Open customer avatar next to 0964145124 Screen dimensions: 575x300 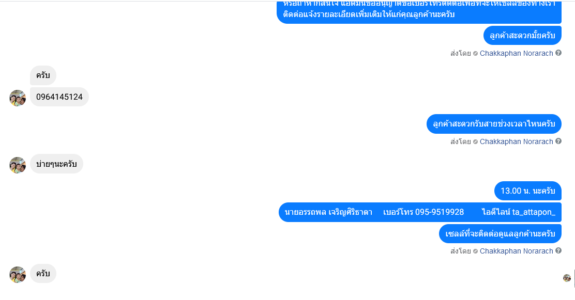18,98
